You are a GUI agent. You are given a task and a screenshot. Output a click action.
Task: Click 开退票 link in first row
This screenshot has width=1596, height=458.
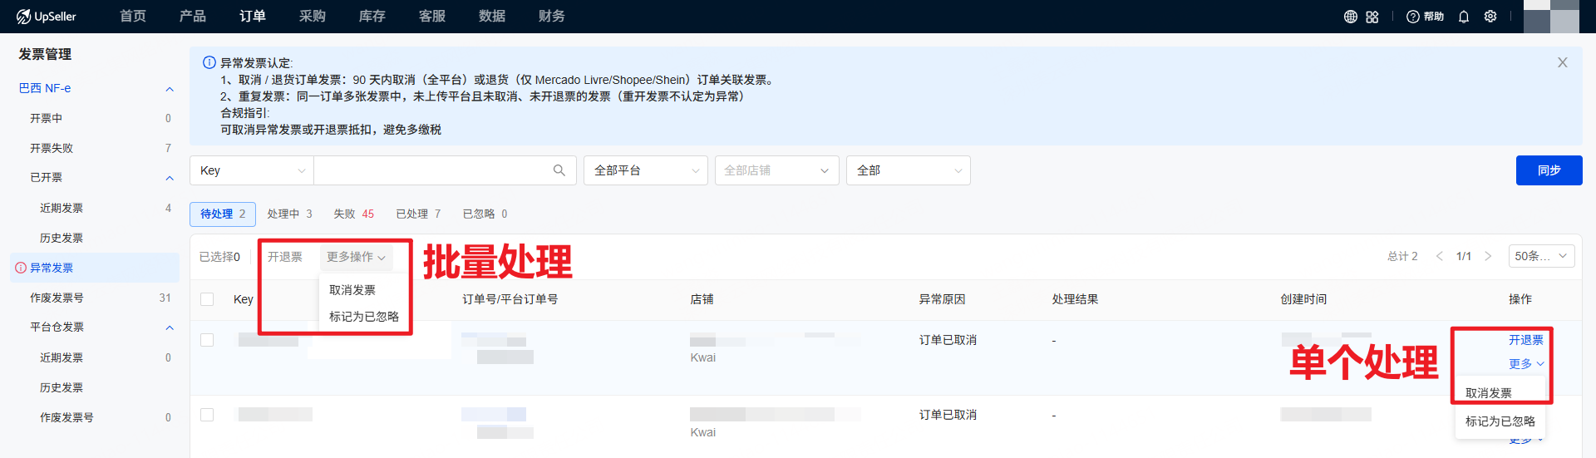click(1525, 340)
